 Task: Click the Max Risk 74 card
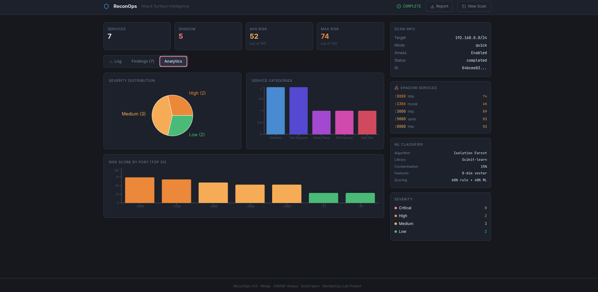pyautogui.click(x=350, y=36)
